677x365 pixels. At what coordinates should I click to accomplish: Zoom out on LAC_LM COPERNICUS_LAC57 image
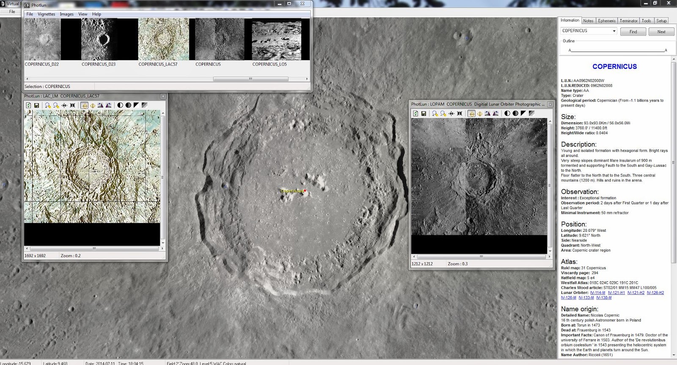point(56,105)
